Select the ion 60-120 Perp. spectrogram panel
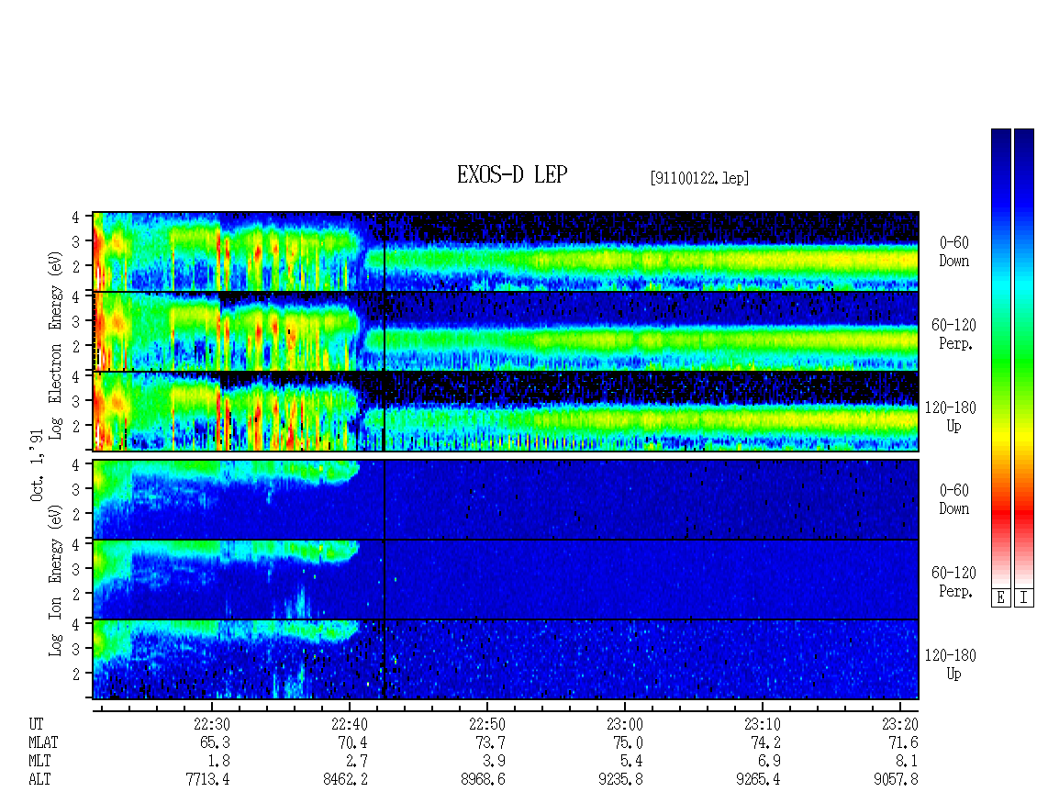 pyautogui.click(x=506, y=579)
